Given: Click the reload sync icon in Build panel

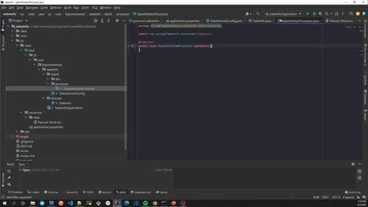Looking at the screenshot, I should [9, 171].
